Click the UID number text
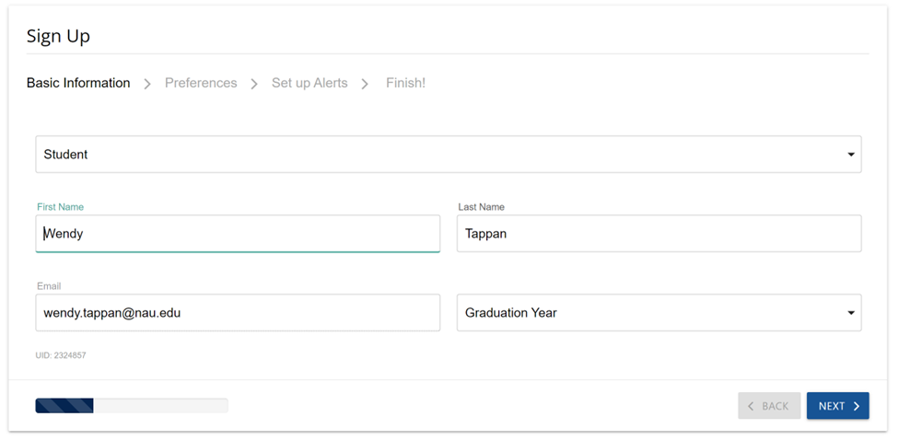This screenshot has width=898, height=440. coord(61,354)
